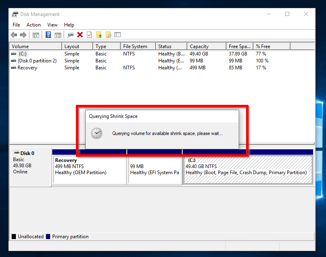The width and height of the screenshot is (326, 257).
Task: Toggle the Show/Hide Console Tree icon
Action: 36,35
